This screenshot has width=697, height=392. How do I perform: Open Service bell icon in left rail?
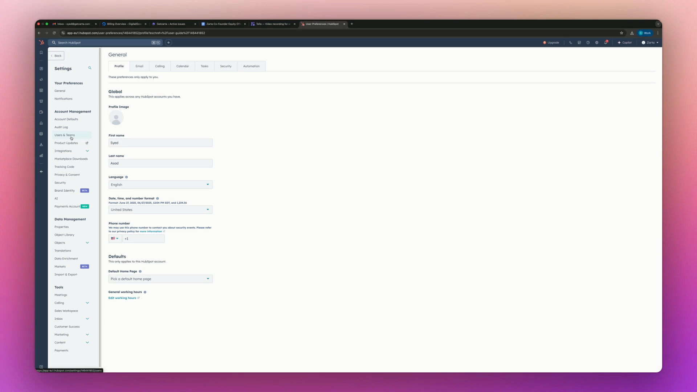(41, 123)
